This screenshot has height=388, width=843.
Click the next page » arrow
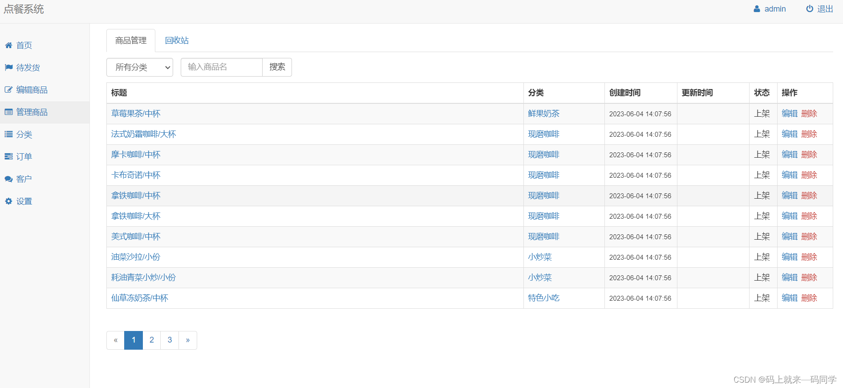coord(188,340)
